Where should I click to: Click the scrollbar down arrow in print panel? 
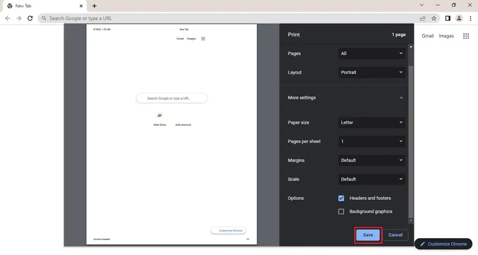(x=411, y=221)
